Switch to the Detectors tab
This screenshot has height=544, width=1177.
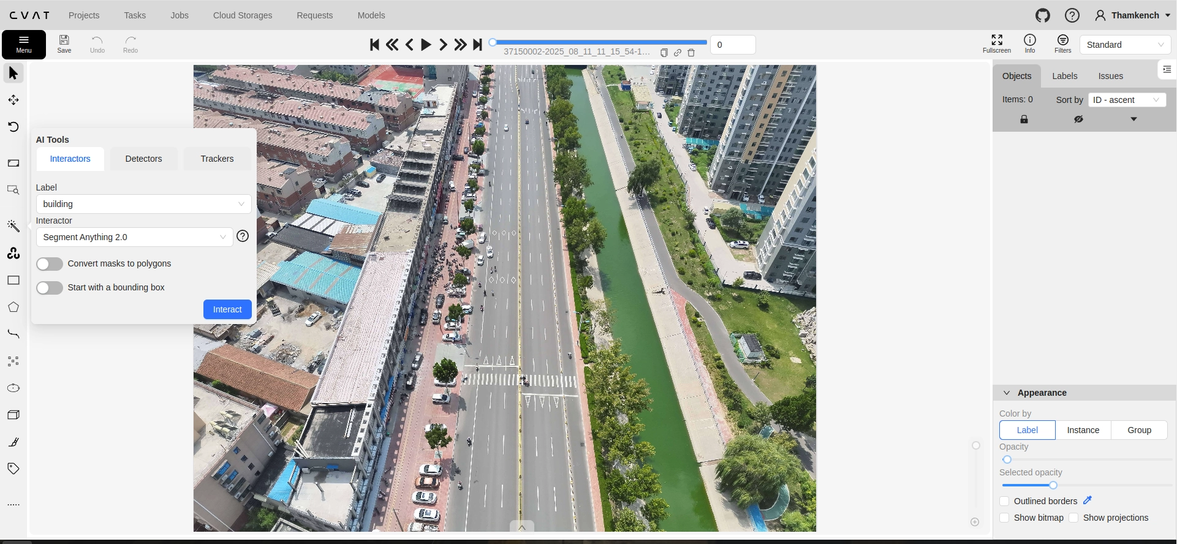point(144,159)
